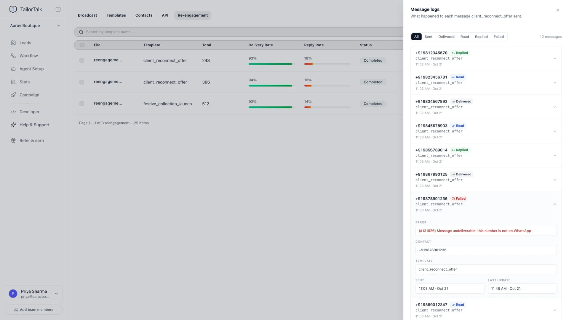
Task: Expand the +919867890125 message log
Action: (x=554, y=180)
